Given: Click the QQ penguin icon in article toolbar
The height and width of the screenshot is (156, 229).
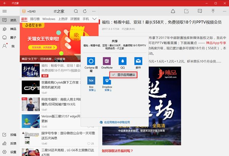Looking at the screenshot, I should tap(173, 11).
